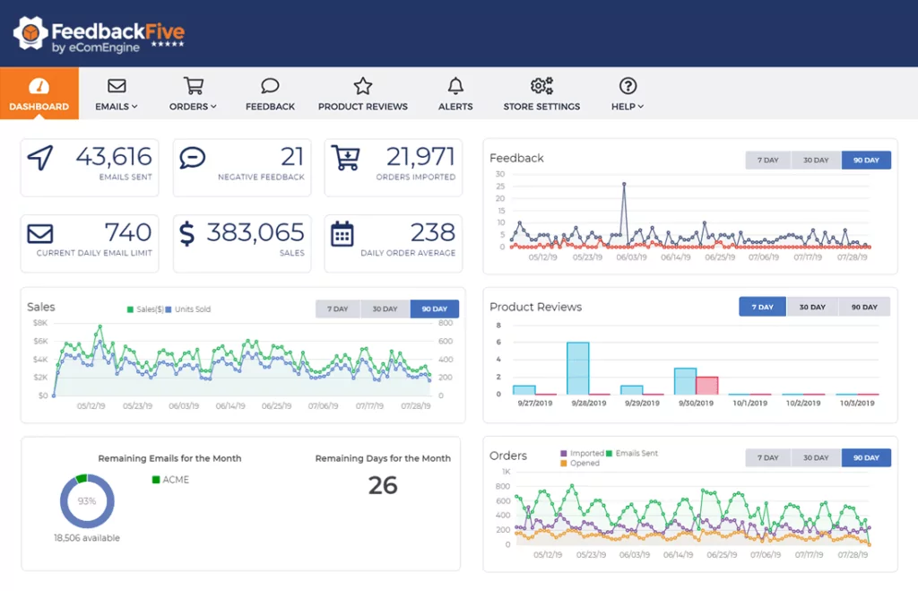The height and width of the screenshot is (591, 918).
Task: Click the Product Reviews star icon
Action: click(x=362, y=86)
